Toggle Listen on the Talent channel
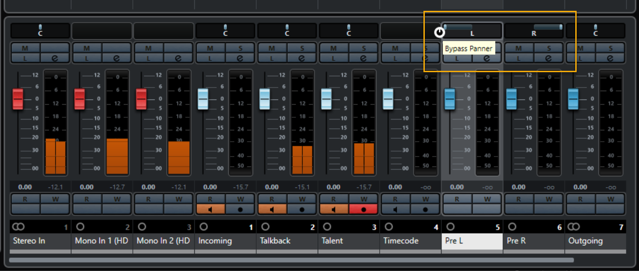This screenshot has width=639, height=271. [334, 58]
